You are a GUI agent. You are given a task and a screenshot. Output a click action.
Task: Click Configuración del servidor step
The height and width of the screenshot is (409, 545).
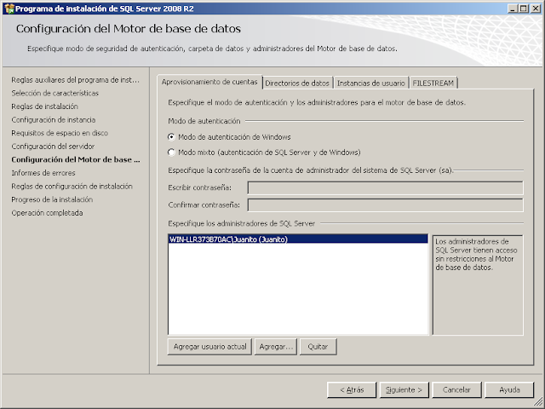53,146
